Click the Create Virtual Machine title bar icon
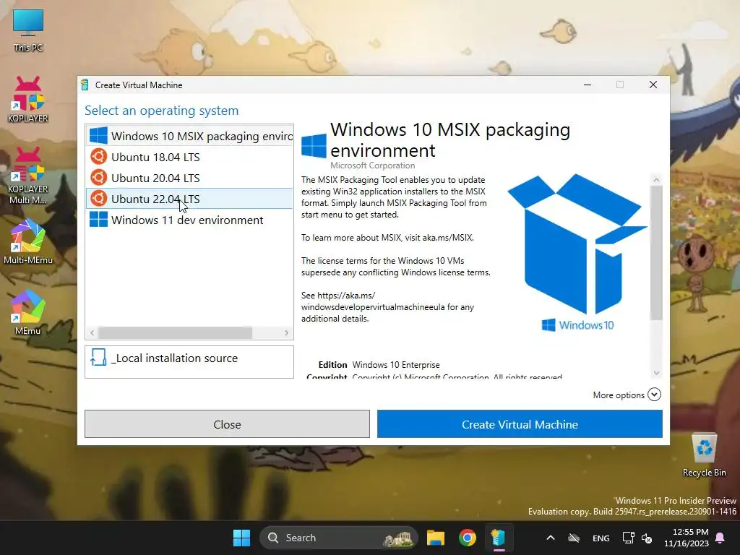 coord(85,85)
